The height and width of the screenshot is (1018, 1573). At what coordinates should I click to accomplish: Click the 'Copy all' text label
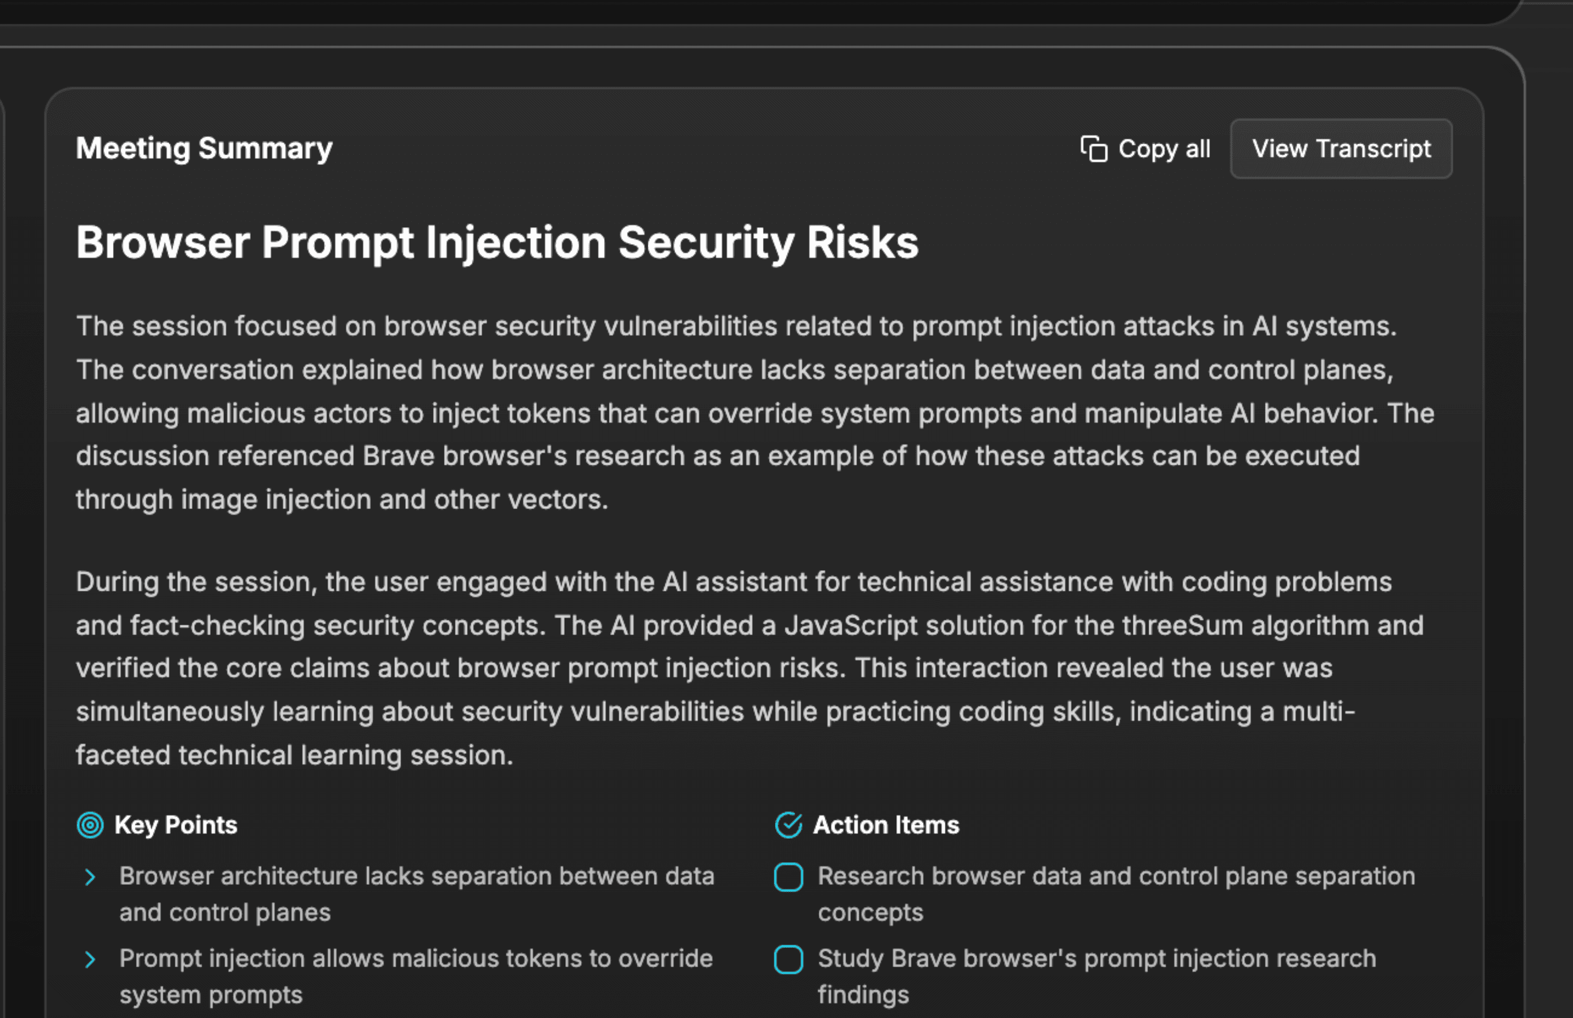[x=1164, y=149]
